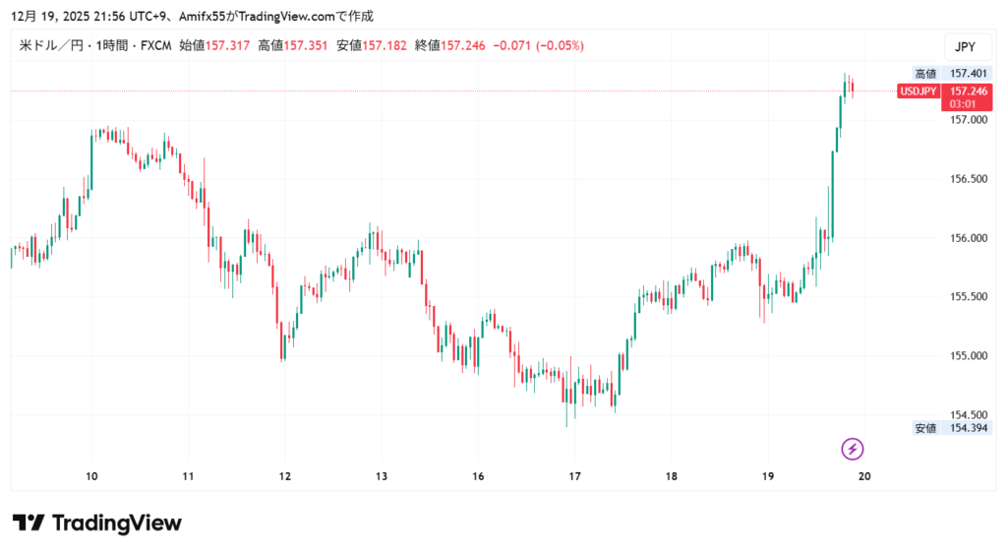Screen dimensions: 1007x555
Task: Click date 16 on the time axis
Action: pos(477,476)
